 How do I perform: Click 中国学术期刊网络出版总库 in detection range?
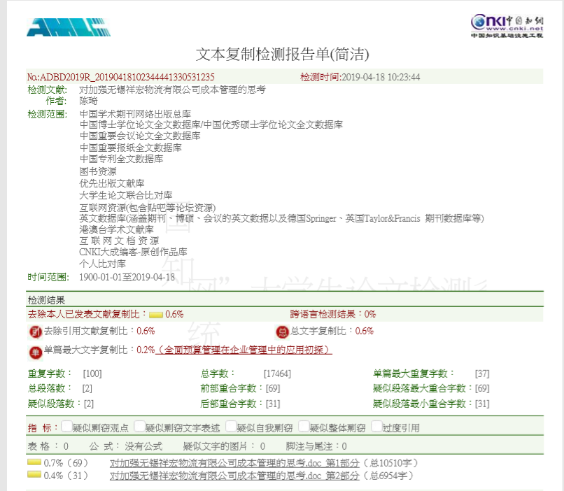(x=135, y=114)
